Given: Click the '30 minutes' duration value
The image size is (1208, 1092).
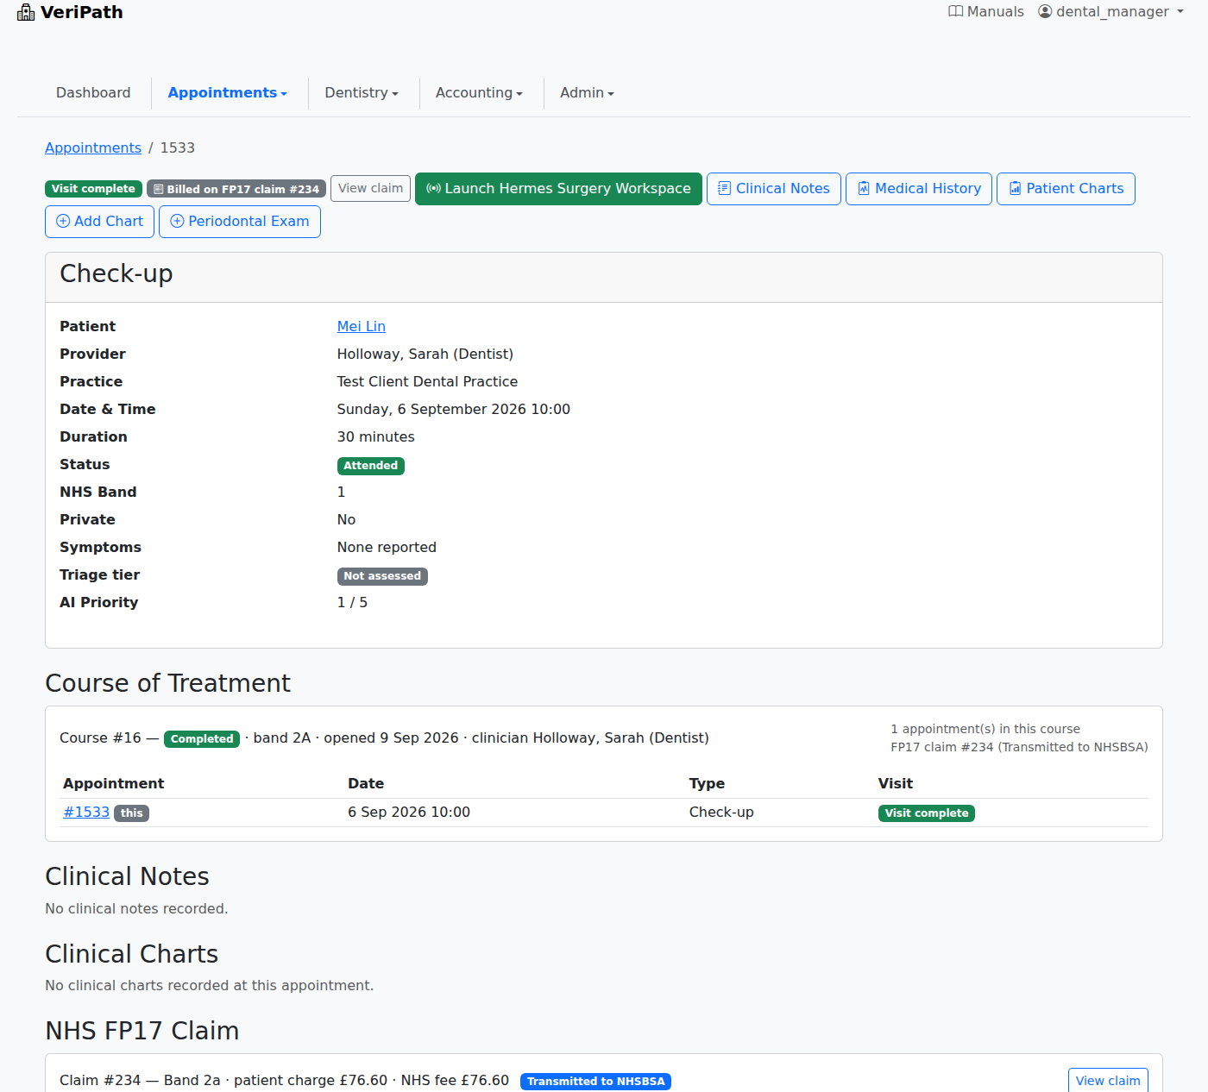Looking at the screenshot, I should click(x=375, y=436).
